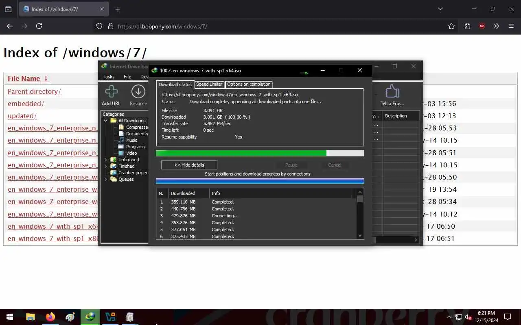
Task: Click the Description column header in IDM
Action: (401, 116)
